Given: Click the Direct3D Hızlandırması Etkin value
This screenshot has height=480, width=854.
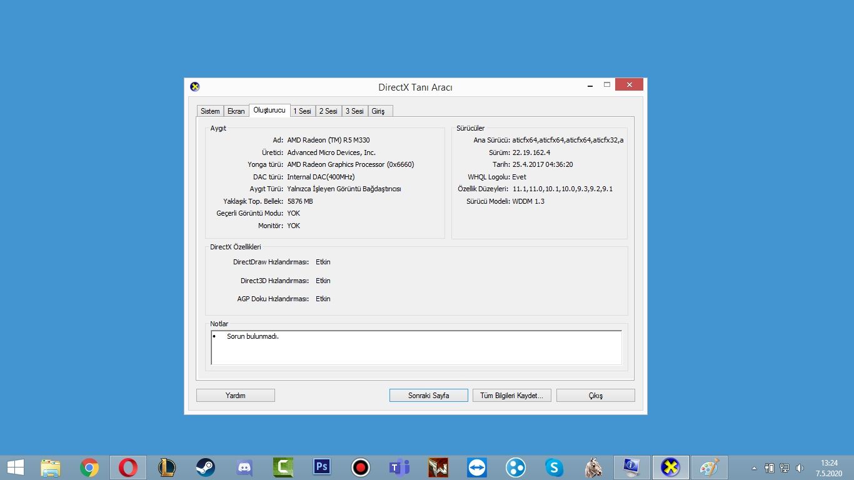Looking at the screenshot, I should click(x=323, y=281).
